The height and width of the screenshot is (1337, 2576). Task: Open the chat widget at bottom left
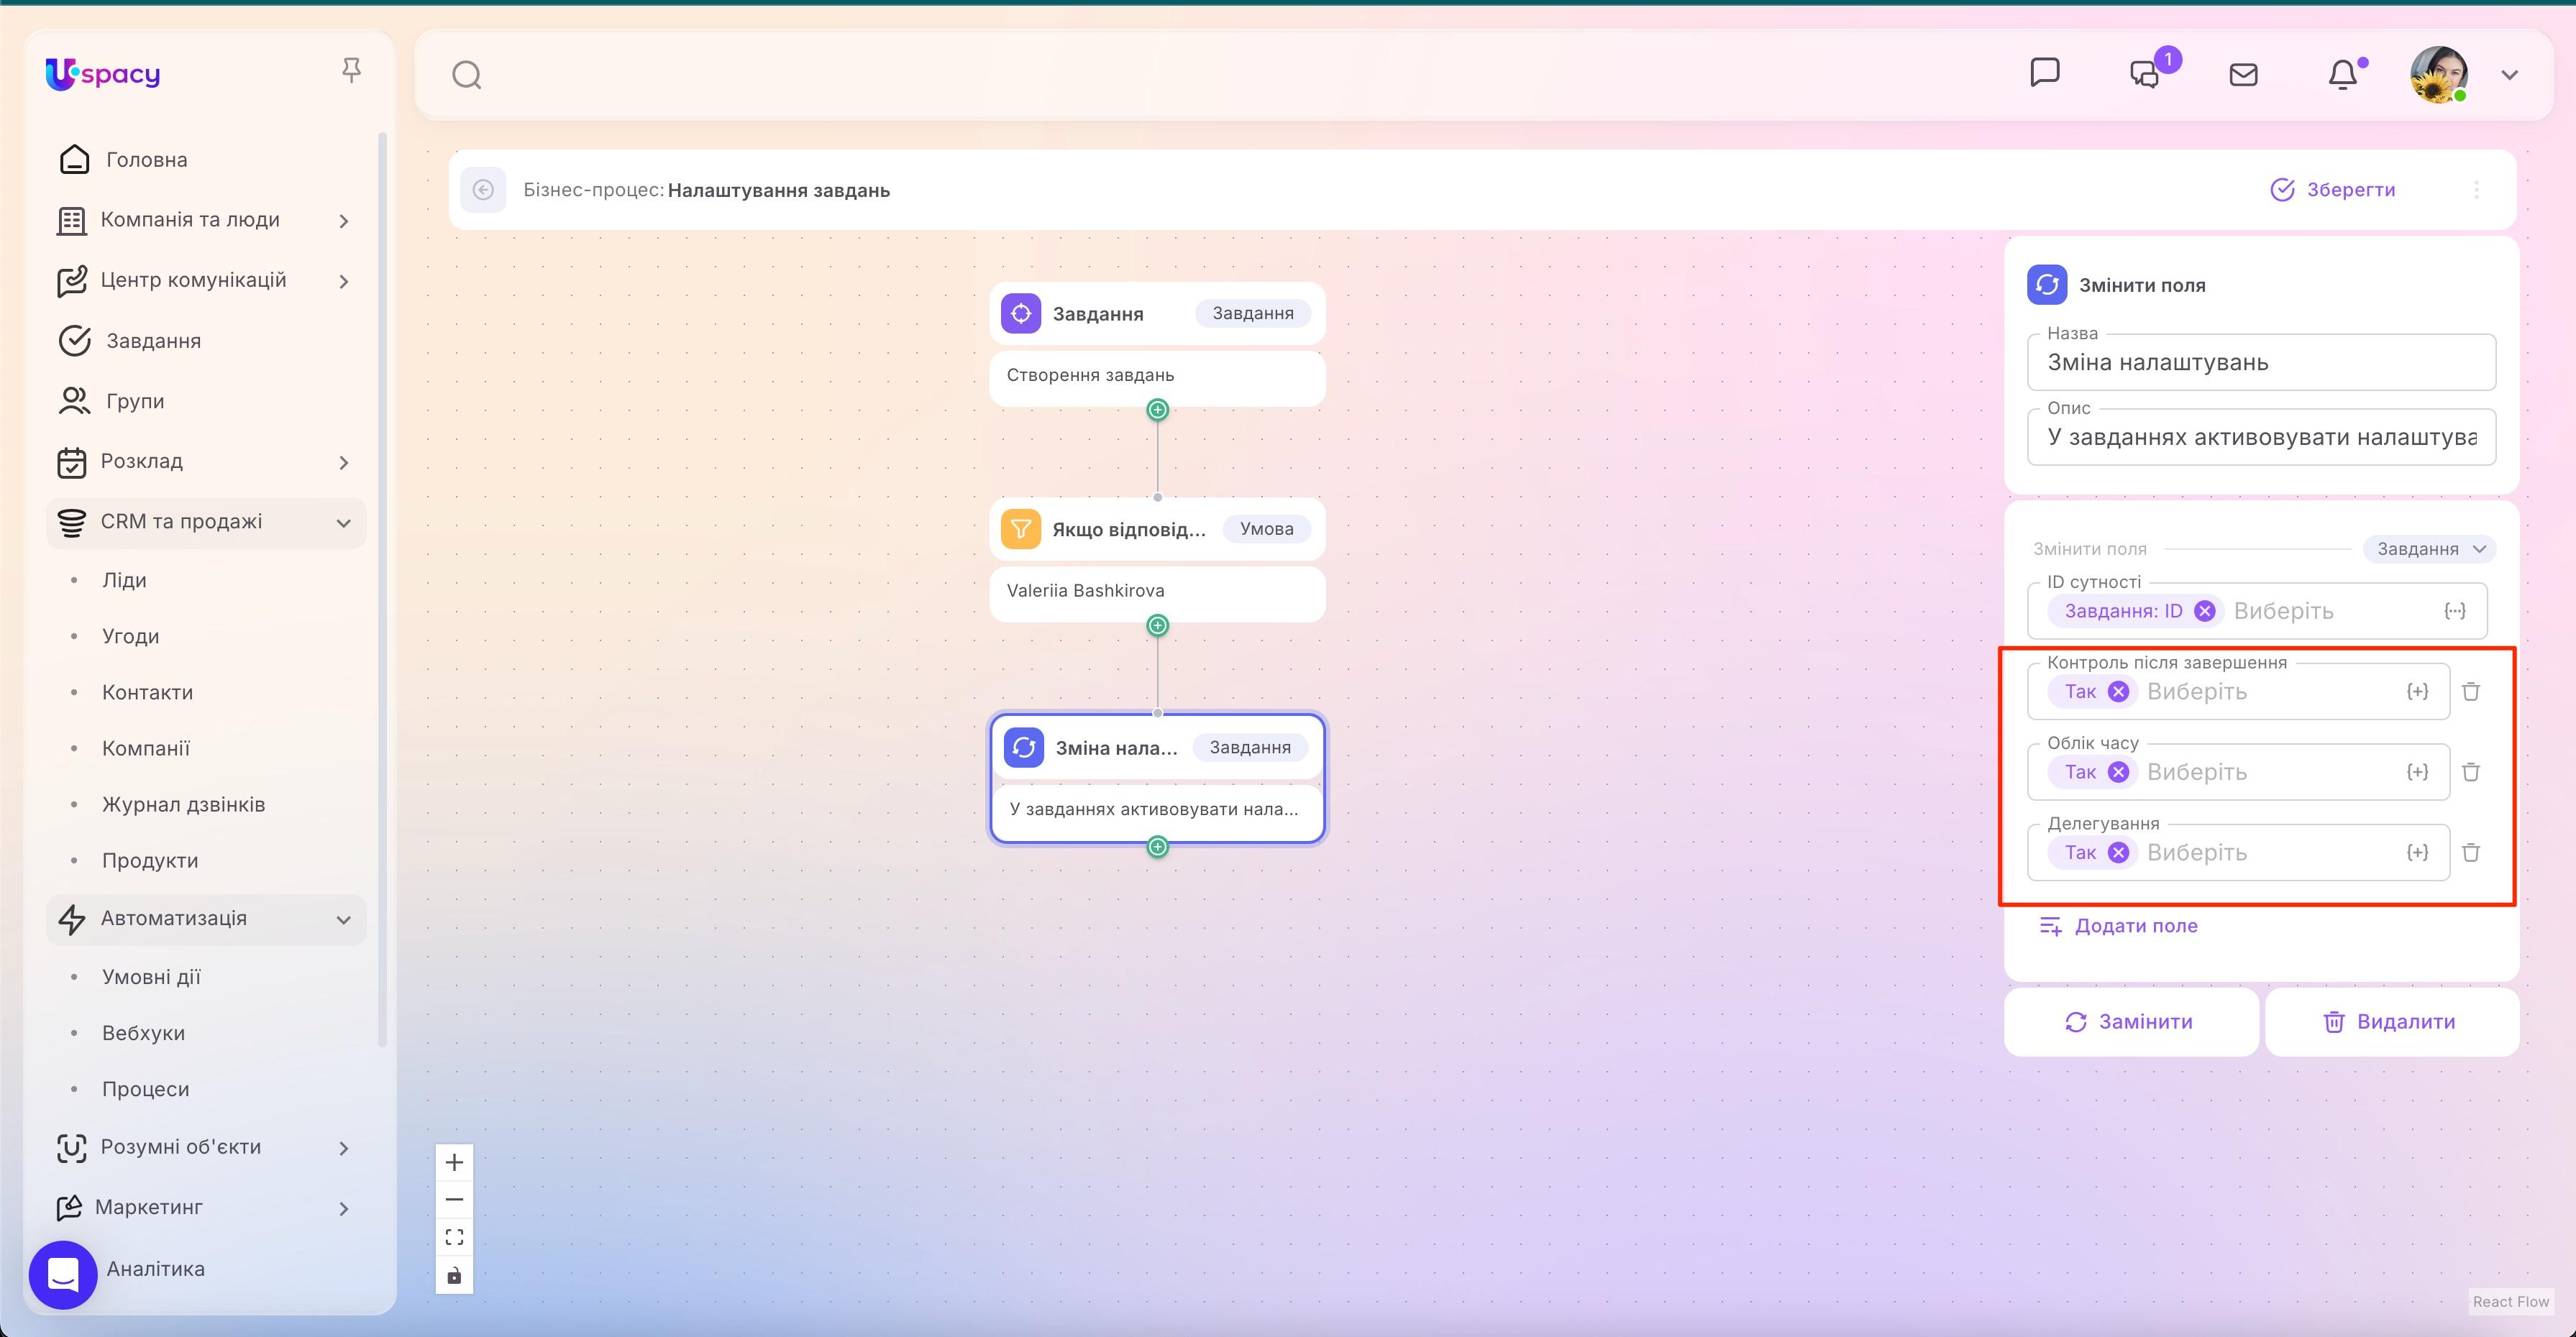point(63,1274)
